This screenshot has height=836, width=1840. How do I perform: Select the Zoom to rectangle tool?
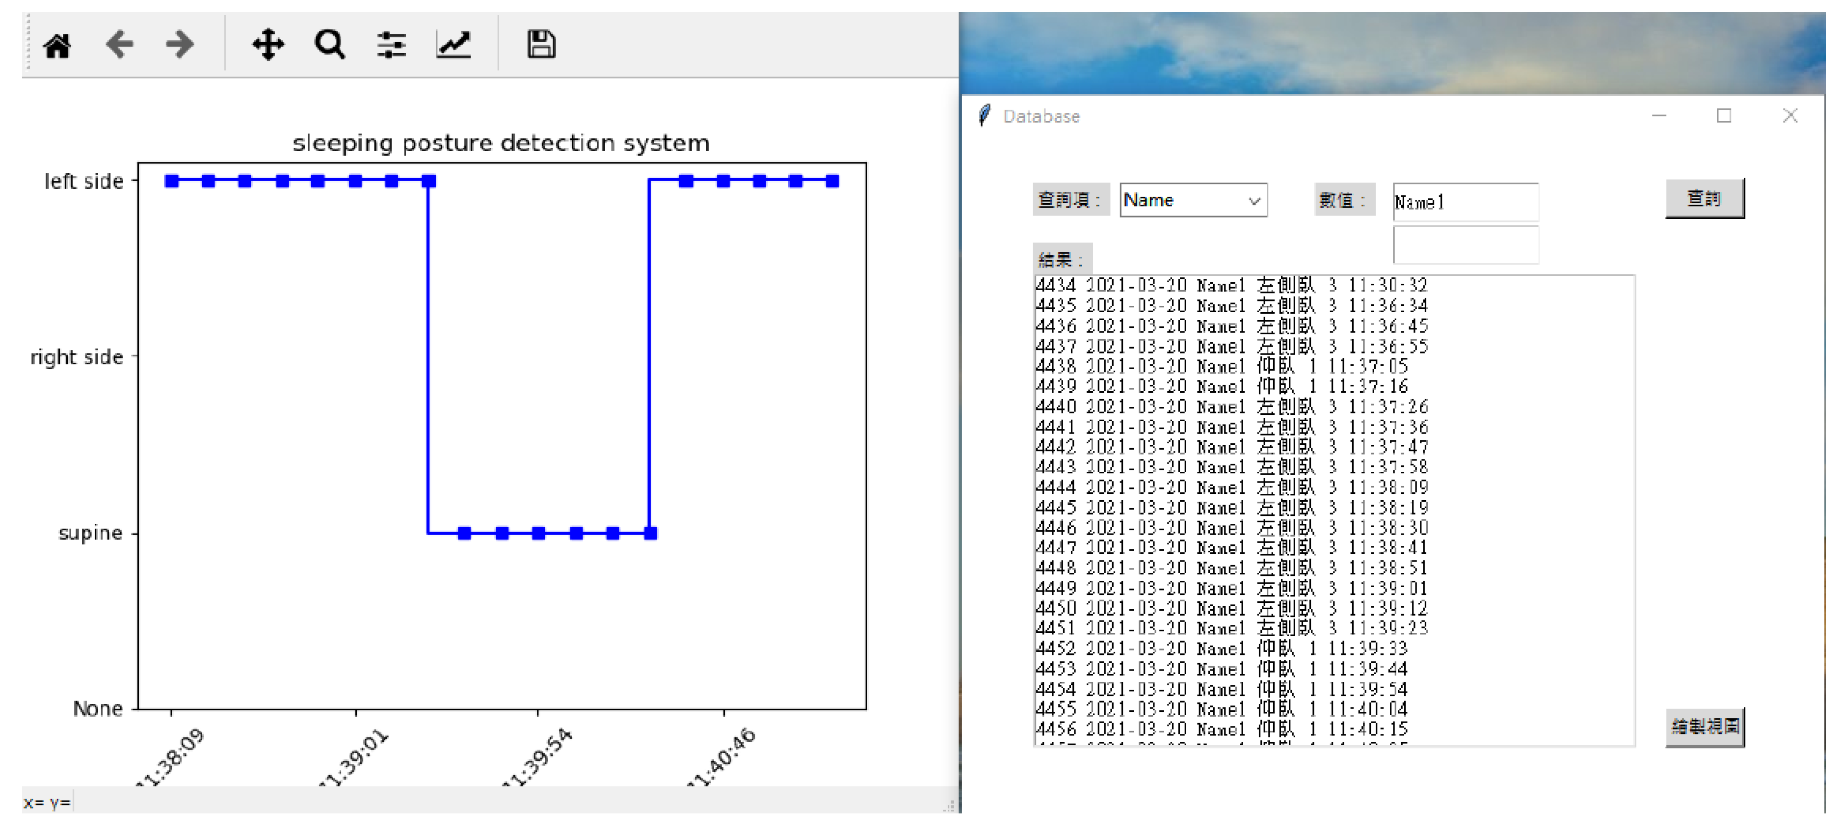(329, 44)
